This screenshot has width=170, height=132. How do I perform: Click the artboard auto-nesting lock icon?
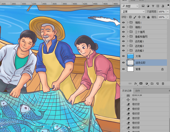(x=144, y=17)
